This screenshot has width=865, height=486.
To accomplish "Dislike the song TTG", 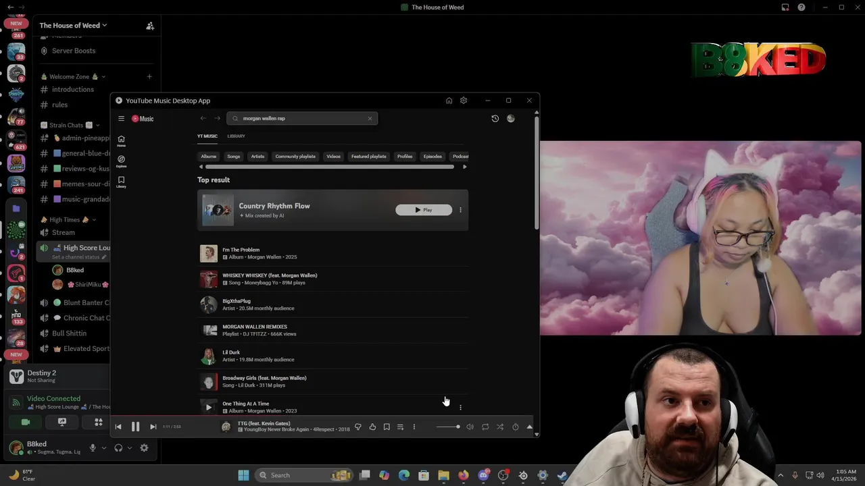I will click(x=358, y=427).
